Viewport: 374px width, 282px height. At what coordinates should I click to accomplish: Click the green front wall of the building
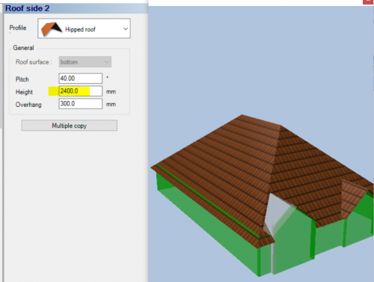[207, 224]
